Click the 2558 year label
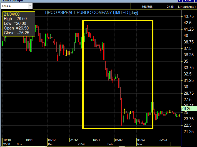This screenshot has width=197, height=147. [7, 144]
